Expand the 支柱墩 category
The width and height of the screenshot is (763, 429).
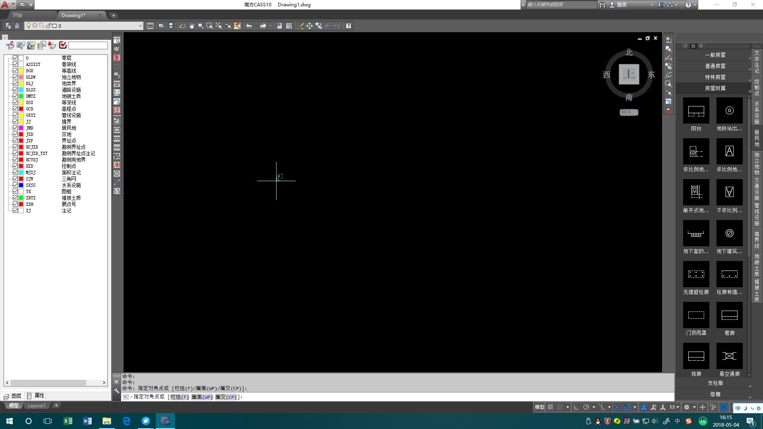(x=715, y=383)
